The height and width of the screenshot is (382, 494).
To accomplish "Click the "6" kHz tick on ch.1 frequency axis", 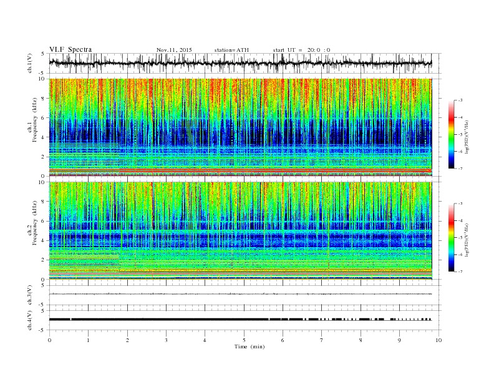I will coord(44,118).
